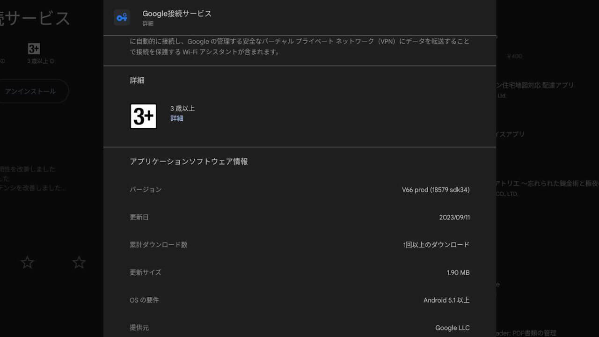This screenshot has width=599, height=337.
Task: Click the OS の要件 row showing Android 5.1
Action: tap(299, 300)
